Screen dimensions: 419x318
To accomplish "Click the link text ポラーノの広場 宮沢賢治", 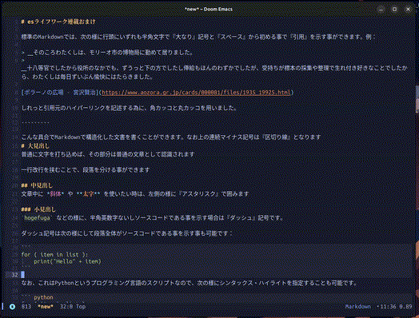I will click(60, 93).
